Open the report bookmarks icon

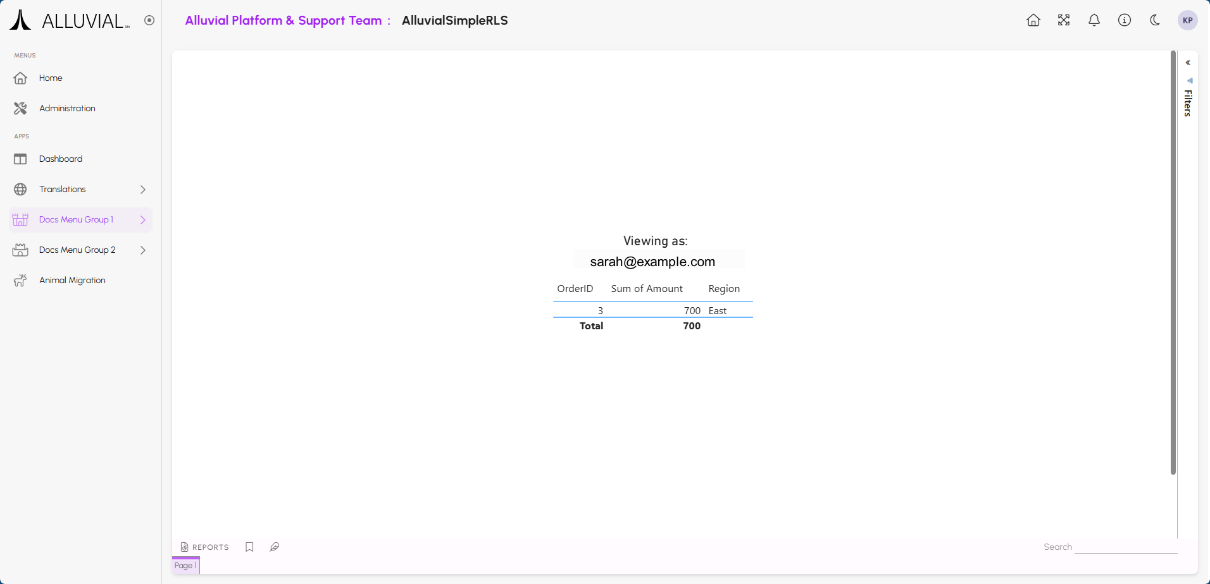tap(249, 547)
